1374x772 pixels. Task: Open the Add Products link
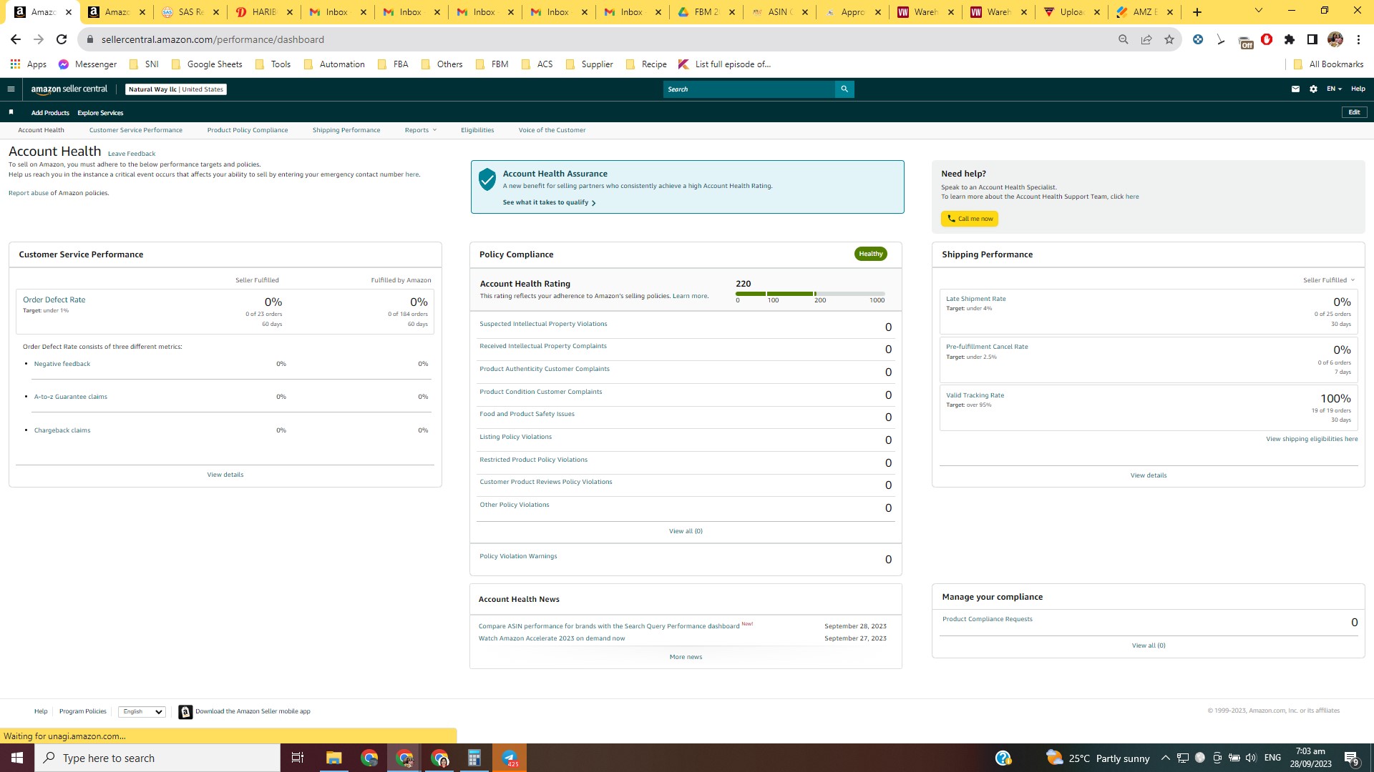(x=50, y=113)
